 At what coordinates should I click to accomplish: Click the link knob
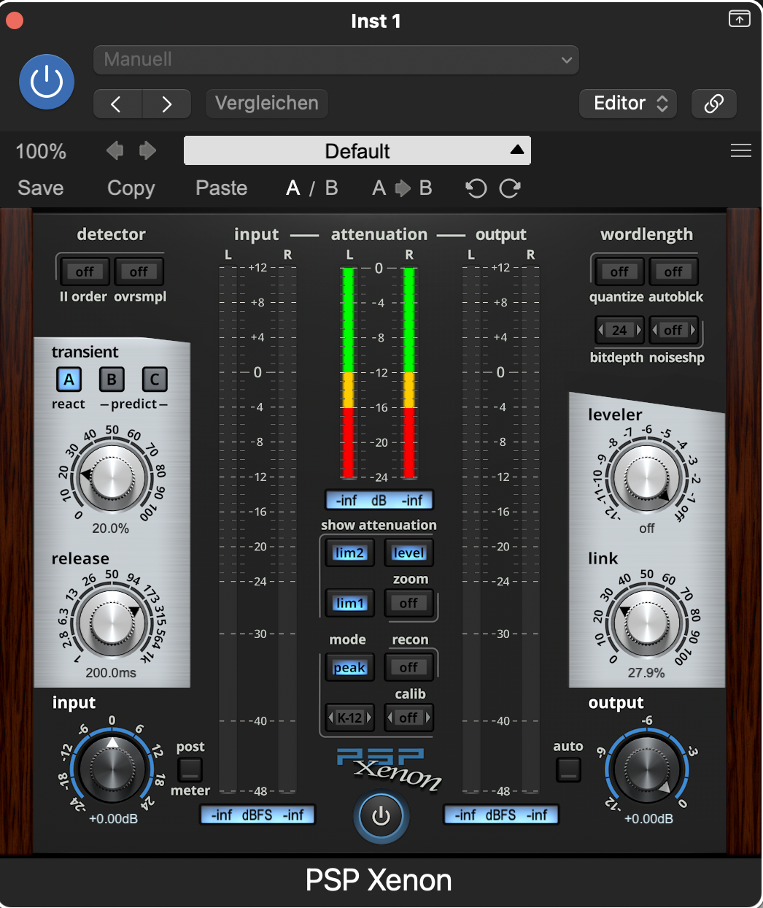647,622
